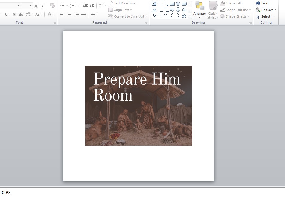The width and height of the screenshot is (285, 198).
Task: Toggle strikethrough formatting
Action: [x=21, y=14]
